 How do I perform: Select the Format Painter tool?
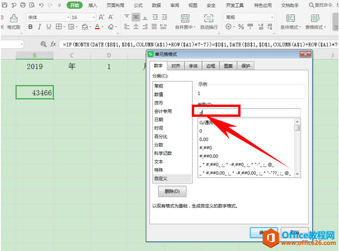point(14,22)
